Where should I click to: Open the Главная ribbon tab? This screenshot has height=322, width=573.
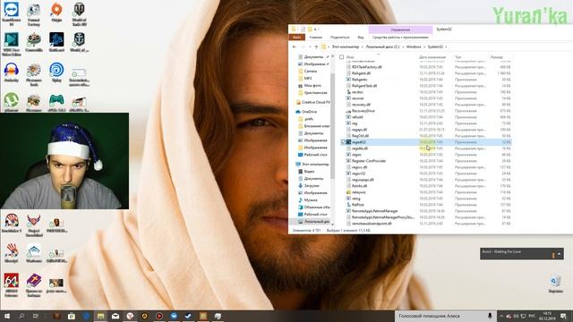pyautogui.click(x=316, y=38)
